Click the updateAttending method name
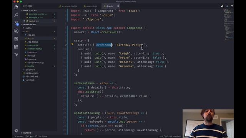The width and height of the screenshot is (246, 138). pyautogui.click(x=87, y=113)
